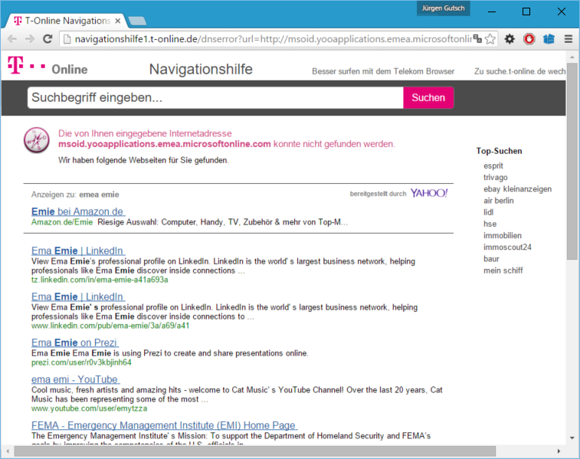
Task: Click the horizontal scrollbar thumb
Action: click(255, 451)
